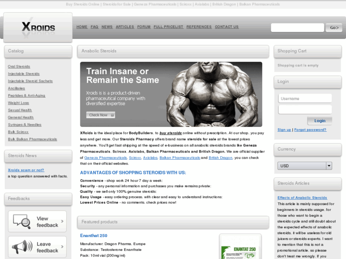Open REFERENCES page
Image resolution: width=346 pixels, height=259 pixels.
(x=199, y=27)
